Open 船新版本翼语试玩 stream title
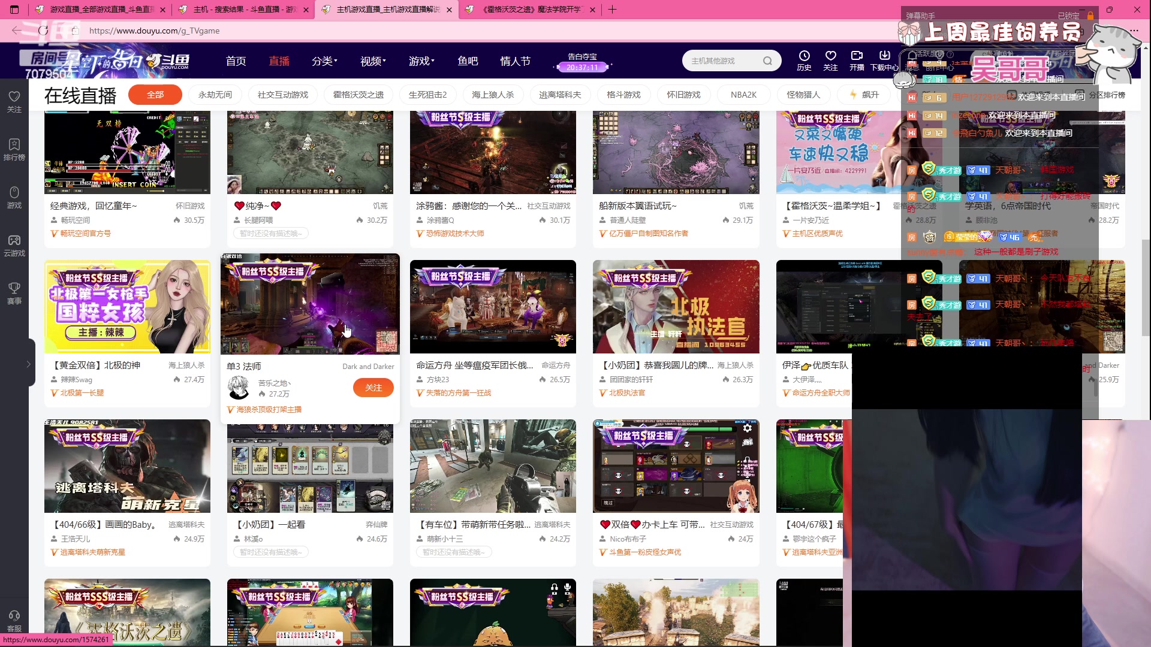Viewport: 1151px width, 647px height. tap(637, 205)
